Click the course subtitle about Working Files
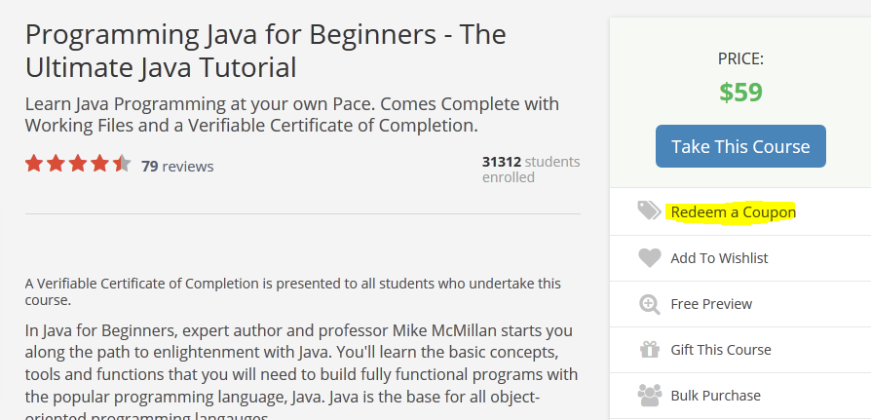The image size is (871, 420). coord(292,114)
